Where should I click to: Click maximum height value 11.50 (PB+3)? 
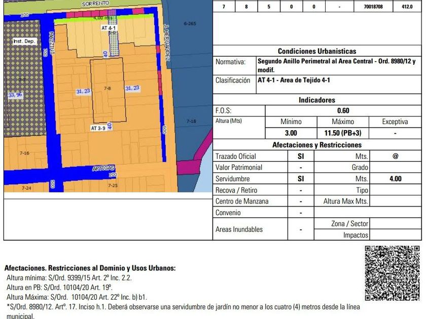coord(343,133)
